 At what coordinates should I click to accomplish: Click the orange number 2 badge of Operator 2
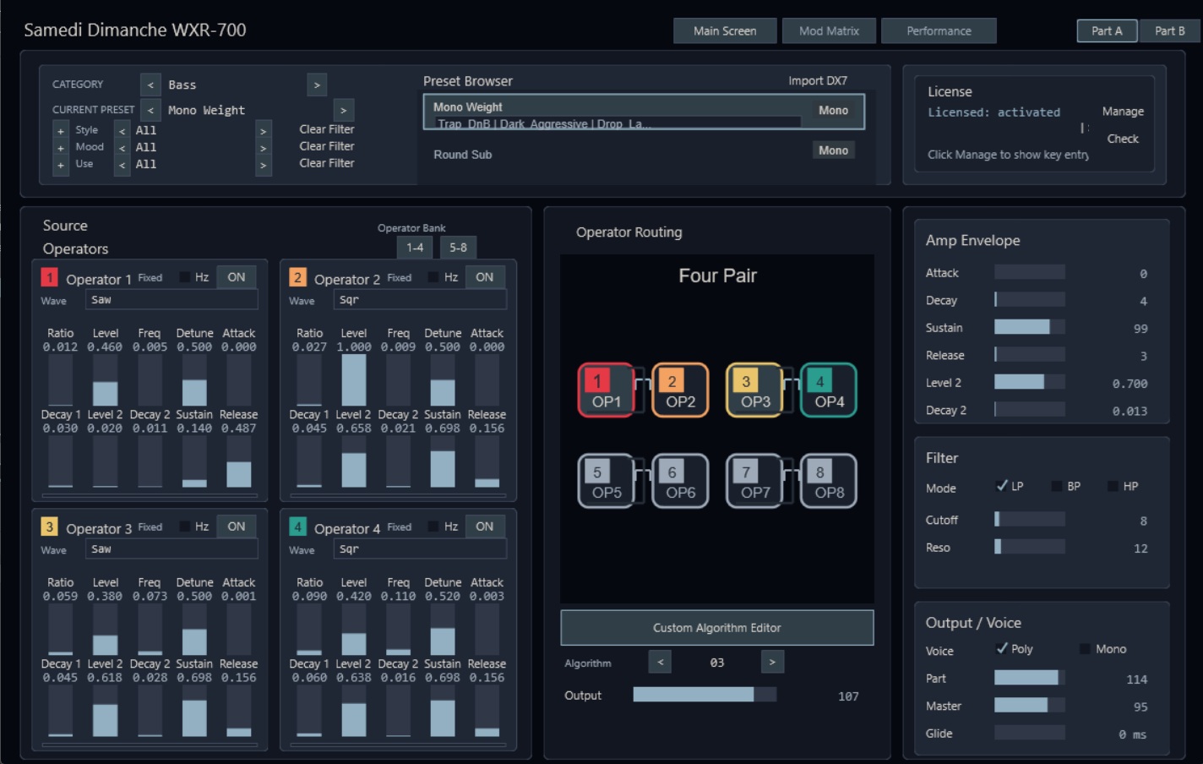click(x=297, y=277)
